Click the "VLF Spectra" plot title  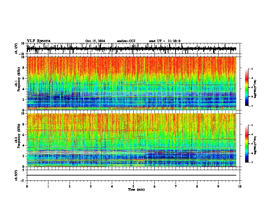(39, 41)
